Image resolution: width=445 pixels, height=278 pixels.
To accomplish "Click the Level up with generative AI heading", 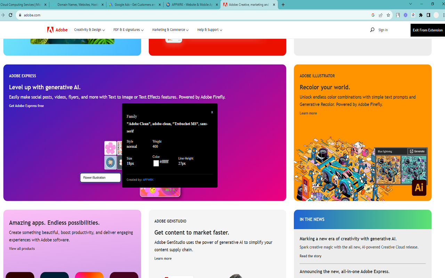I will (45, 87).
